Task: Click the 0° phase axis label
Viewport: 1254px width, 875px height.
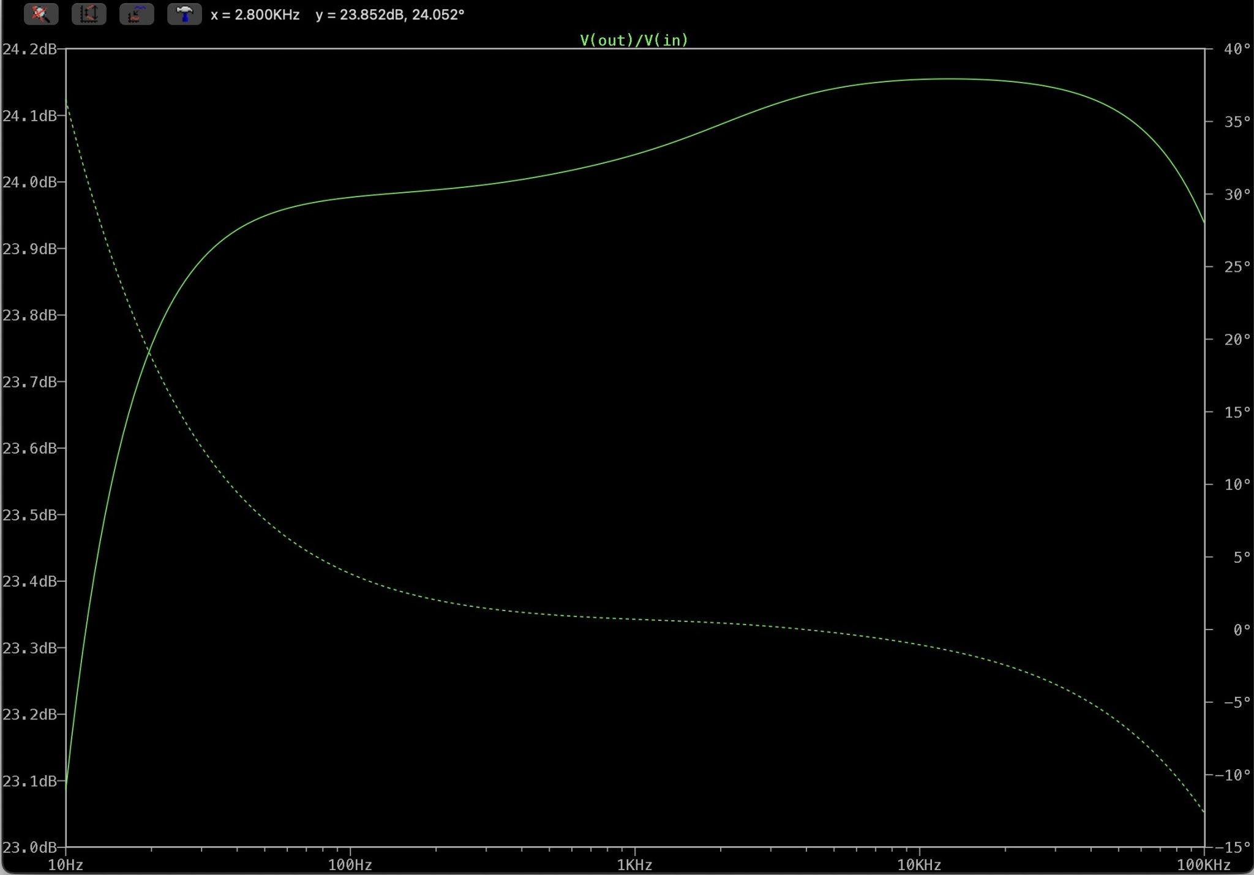Action: [1241, 629]
